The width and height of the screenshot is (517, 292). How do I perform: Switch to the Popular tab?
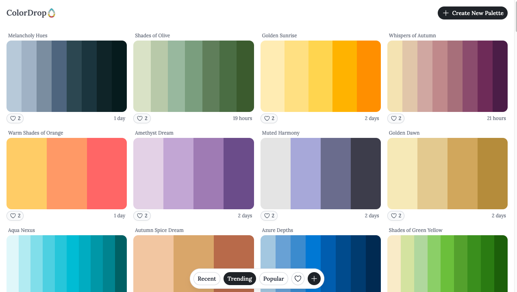[274, 279]
